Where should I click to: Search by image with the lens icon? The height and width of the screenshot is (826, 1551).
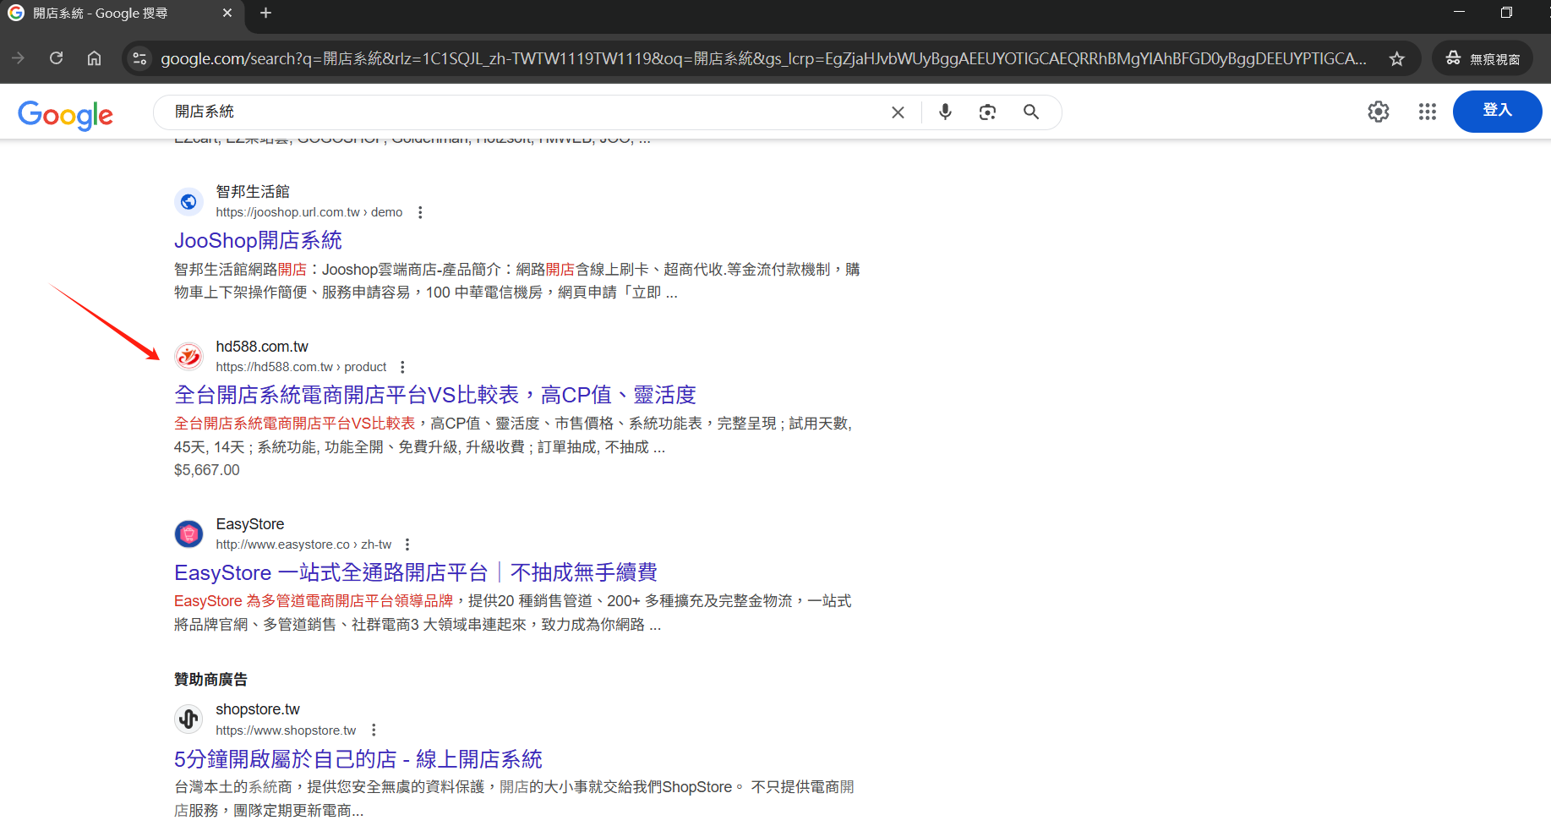click(987, 112)
